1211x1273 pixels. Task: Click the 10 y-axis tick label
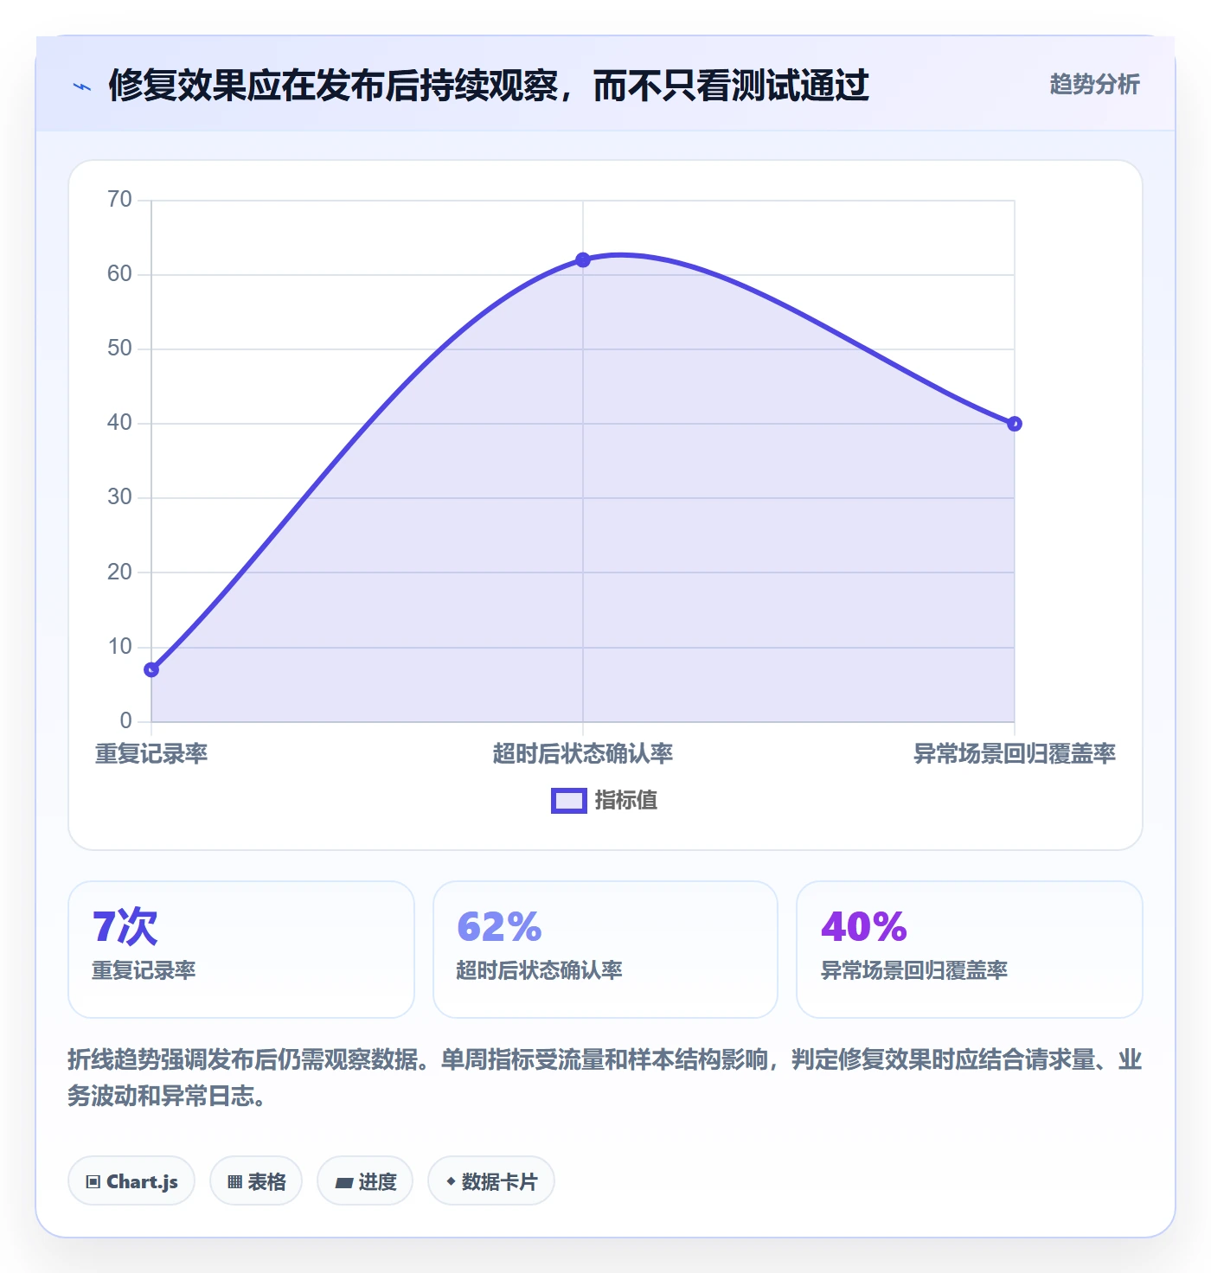point(119,647)
